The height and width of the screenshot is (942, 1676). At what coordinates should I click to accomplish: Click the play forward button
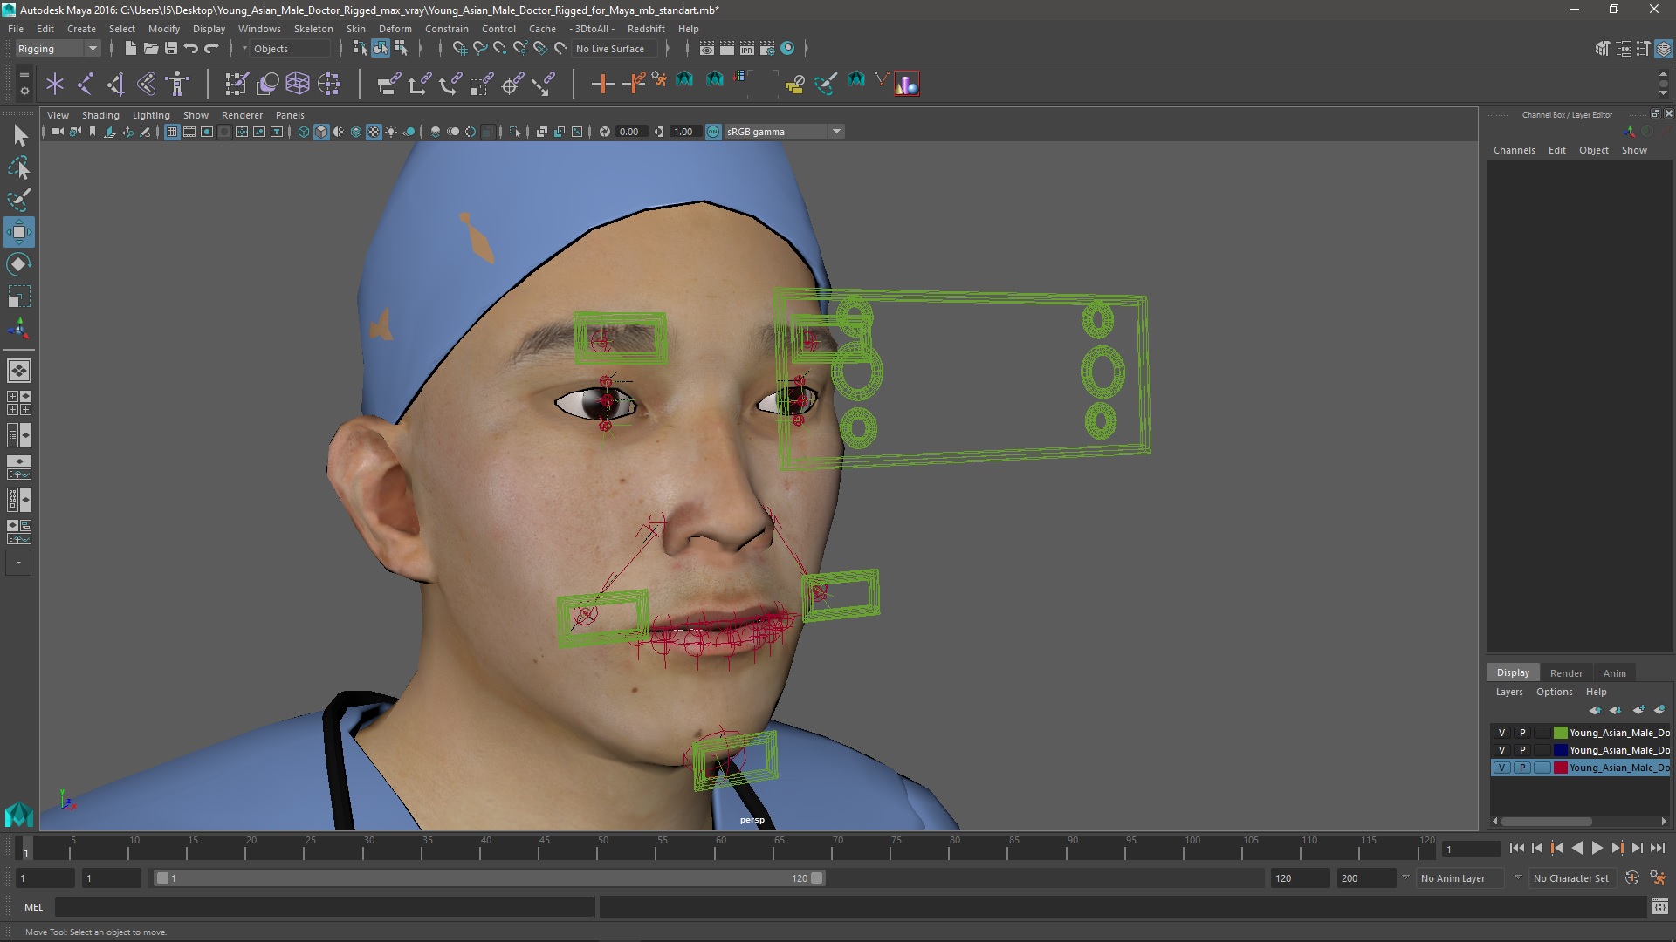(x=1597, y=848)
